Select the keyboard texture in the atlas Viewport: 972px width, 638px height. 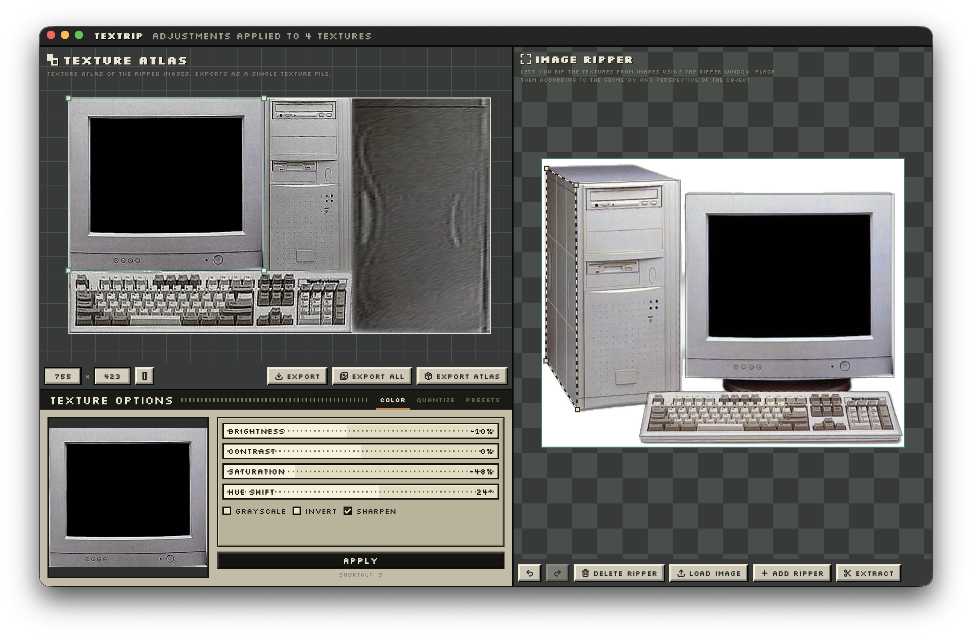pyautogui.click(x=210, y=302)
